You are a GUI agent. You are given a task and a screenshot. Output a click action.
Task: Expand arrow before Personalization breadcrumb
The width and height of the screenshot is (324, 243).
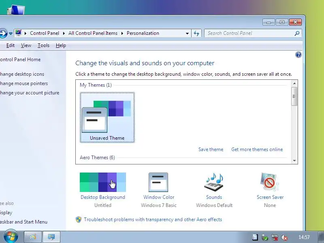point(122,33)
